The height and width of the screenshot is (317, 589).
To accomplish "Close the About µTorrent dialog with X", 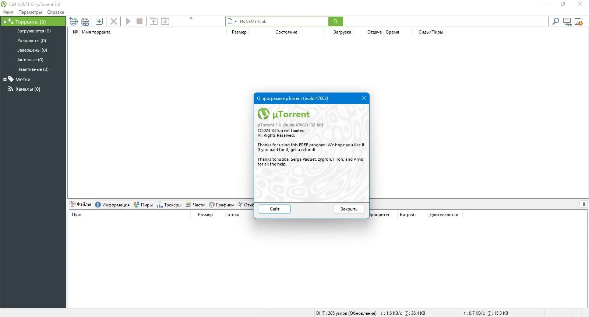I will click(364, 98).
